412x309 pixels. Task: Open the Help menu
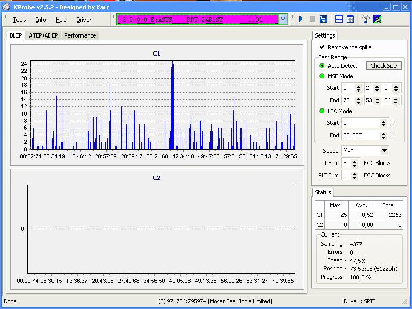61,20
